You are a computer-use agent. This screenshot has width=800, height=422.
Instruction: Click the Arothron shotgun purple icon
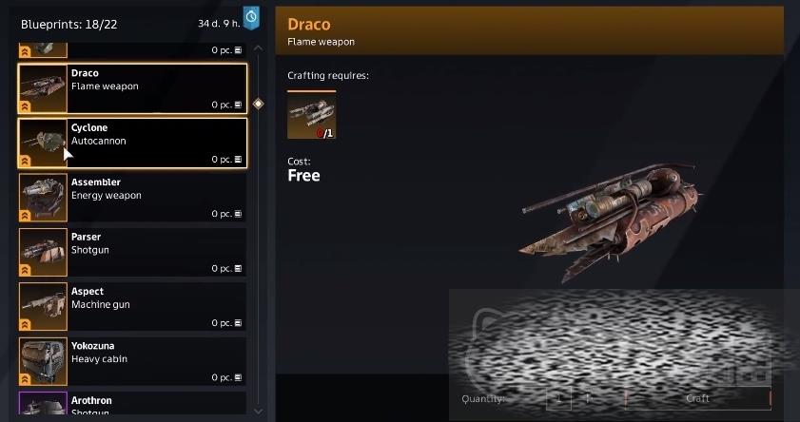coord(43,403)
